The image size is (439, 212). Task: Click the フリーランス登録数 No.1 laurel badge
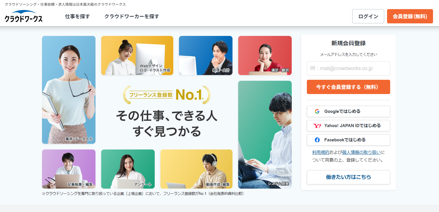(x=167, y=95)
